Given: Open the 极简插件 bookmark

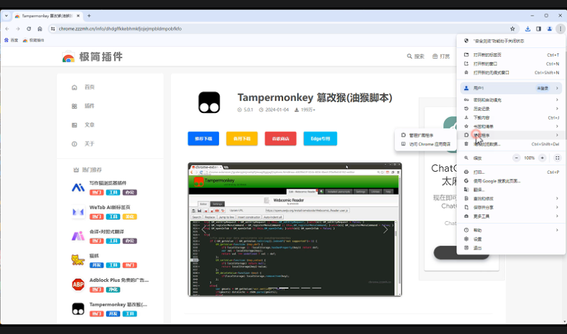Looking at the screenshot, I should point(33,40).
